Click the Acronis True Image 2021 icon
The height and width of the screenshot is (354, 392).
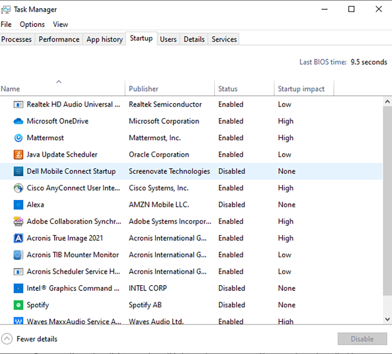coord(18,238)
